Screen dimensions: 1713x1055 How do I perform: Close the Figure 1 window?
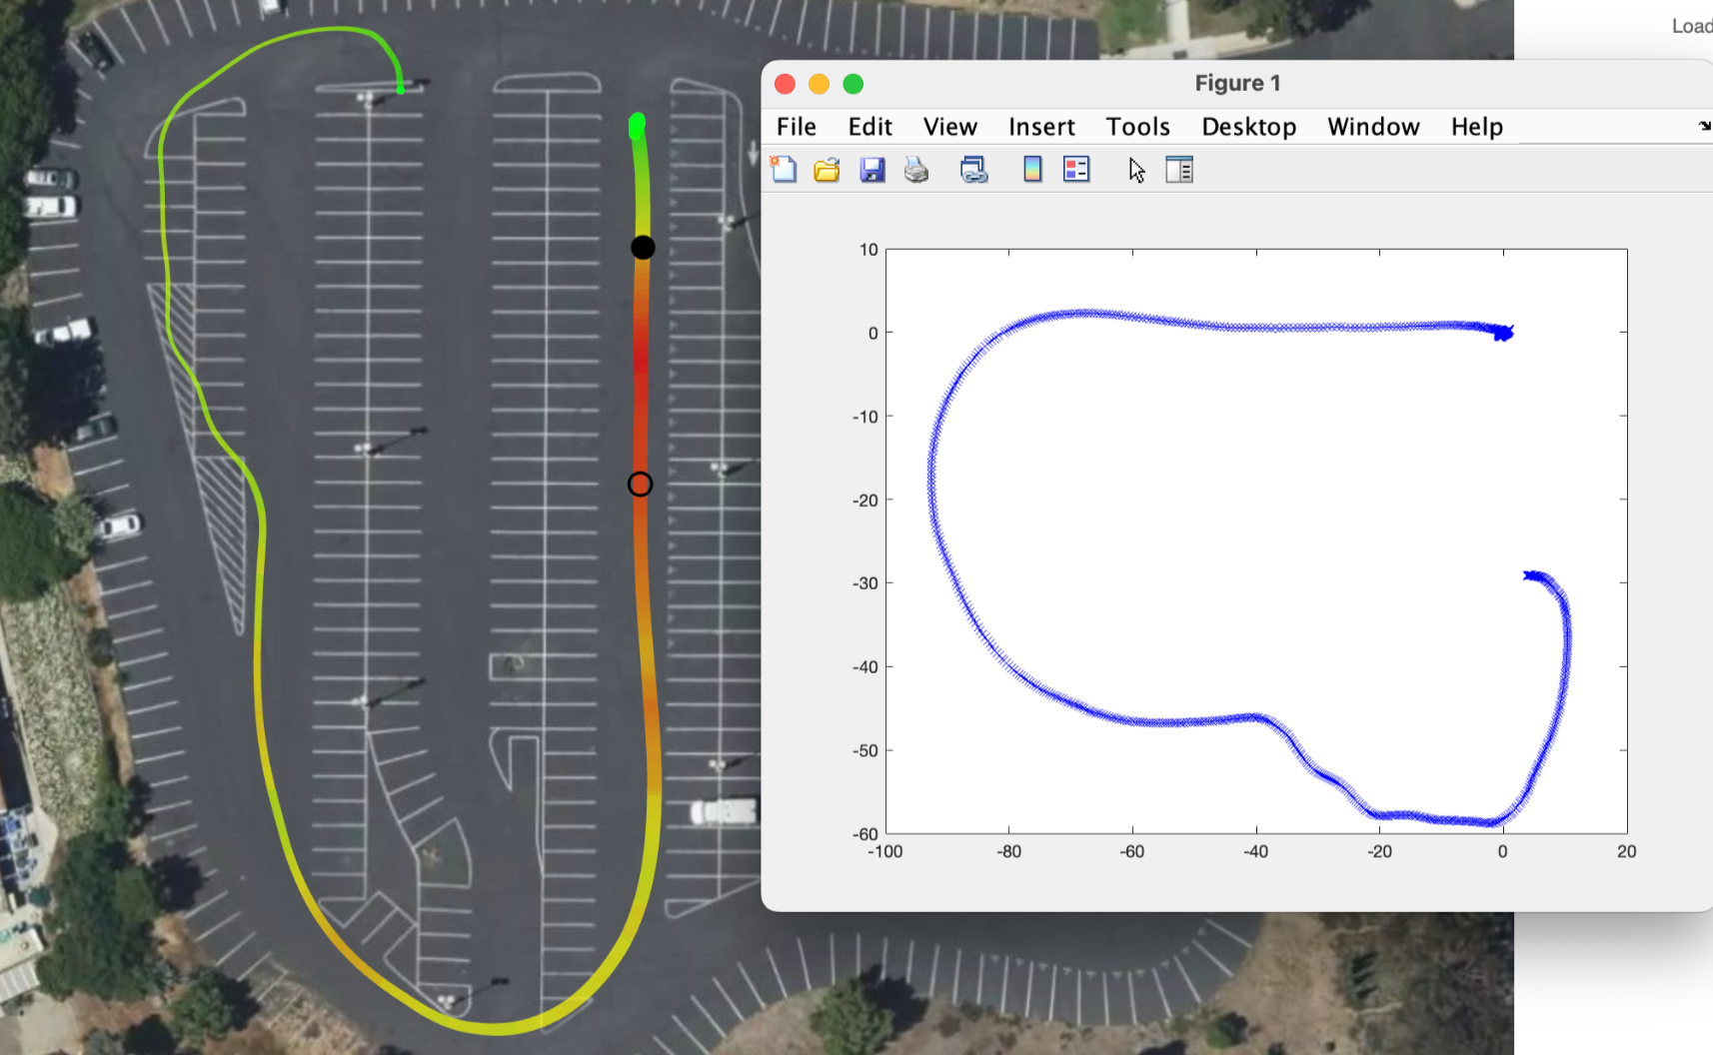[x=785, y=84]
